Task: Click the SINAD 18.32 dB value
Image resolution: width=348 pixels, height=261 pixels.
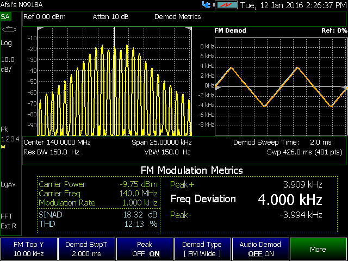Action: pyautogui.click(x=140, y=215)
